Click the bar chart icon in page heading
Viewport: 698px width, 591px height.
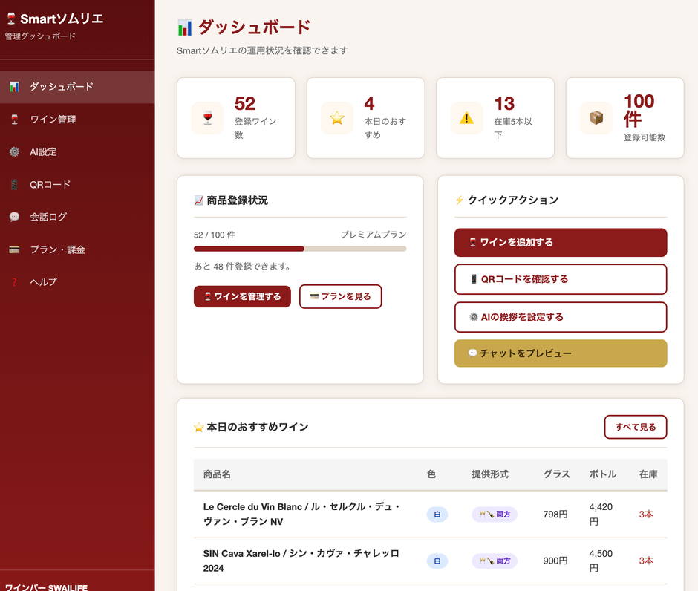click(x=184, y=27)
